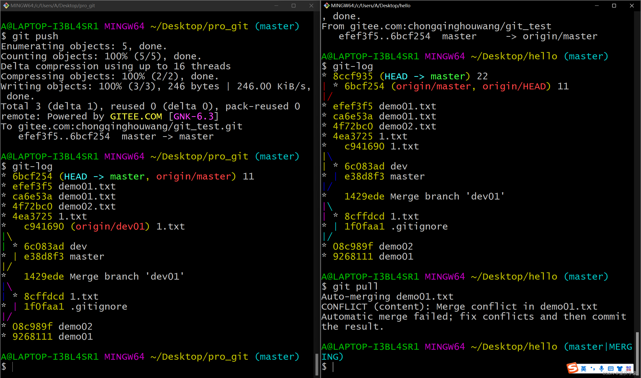Viewport: 641px width, 378px height.
Task: Close the hello terminal window
Action: click(x=632, y=5)
